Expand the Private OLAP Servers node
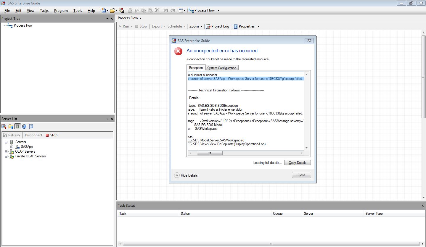Screen dimensions: 426x247 [6, 156]
